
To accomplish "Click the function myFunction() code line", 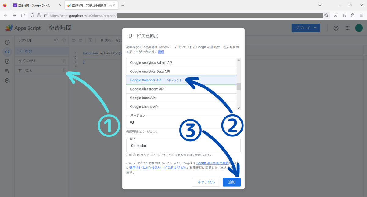I will point(102,53).
